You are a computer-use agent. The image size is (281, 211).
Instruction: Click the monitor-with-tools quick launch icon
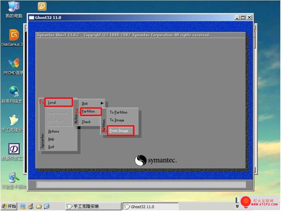click(x=23, y=206)
